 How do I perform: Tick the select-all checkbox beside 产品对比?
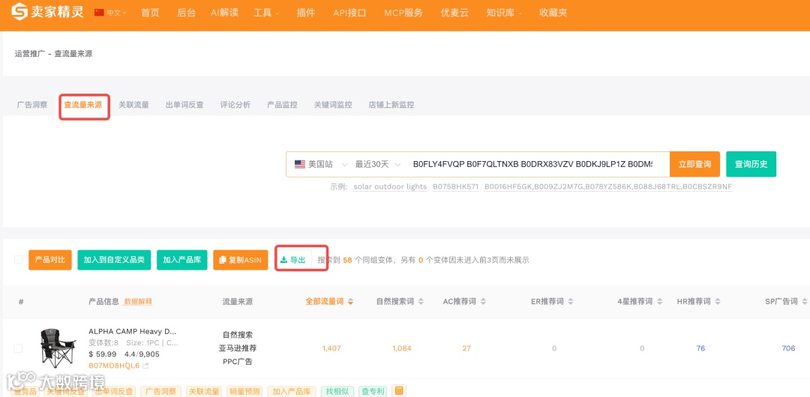(x=19, y=260)
